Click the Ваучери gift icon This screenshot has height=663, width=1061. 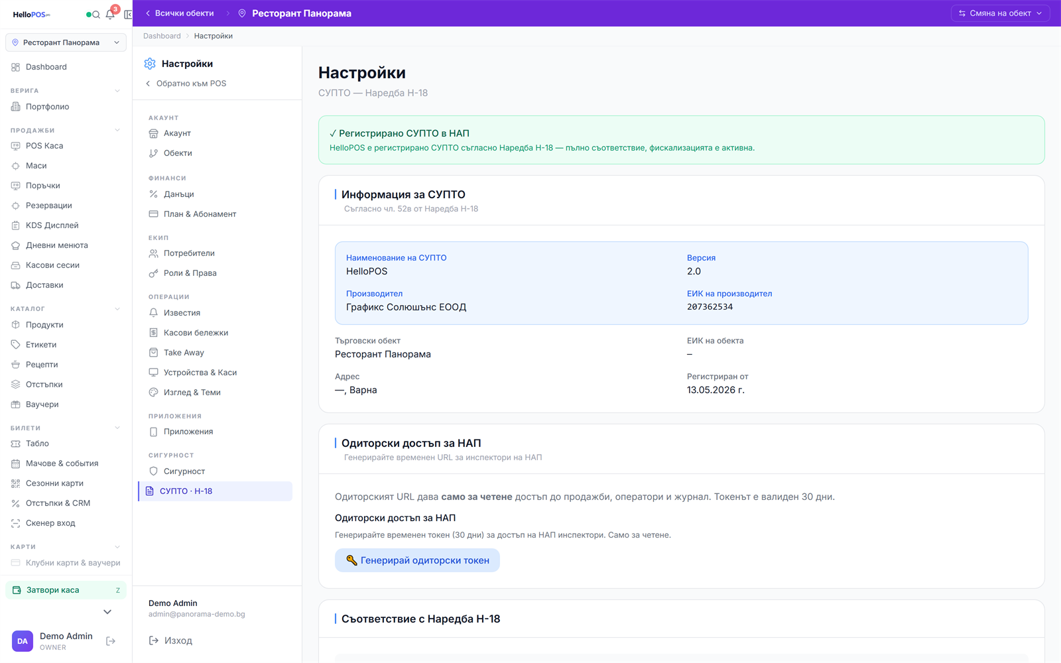[16, 404]
